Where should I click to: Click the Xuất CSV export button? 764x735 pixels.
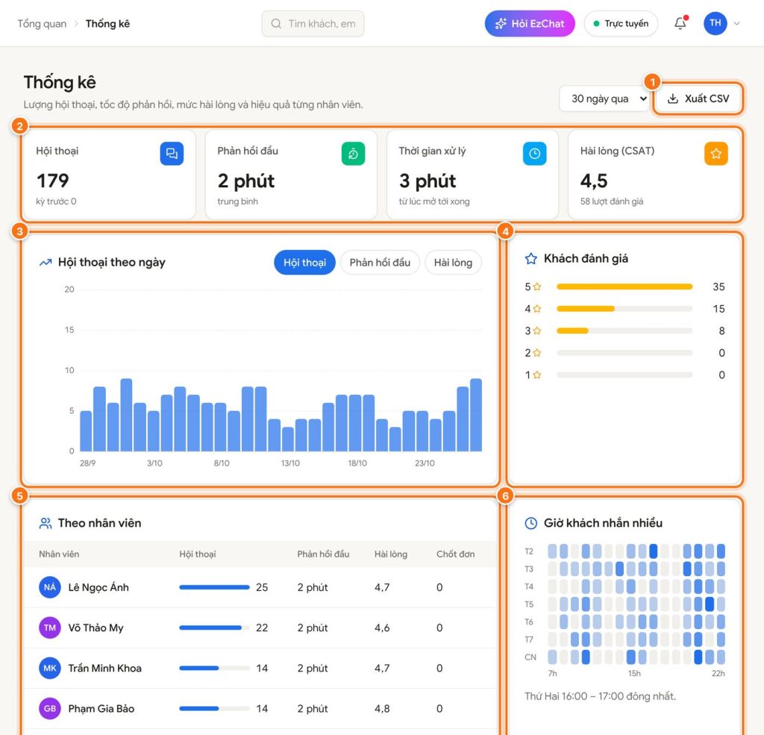(x=698, y=98)
